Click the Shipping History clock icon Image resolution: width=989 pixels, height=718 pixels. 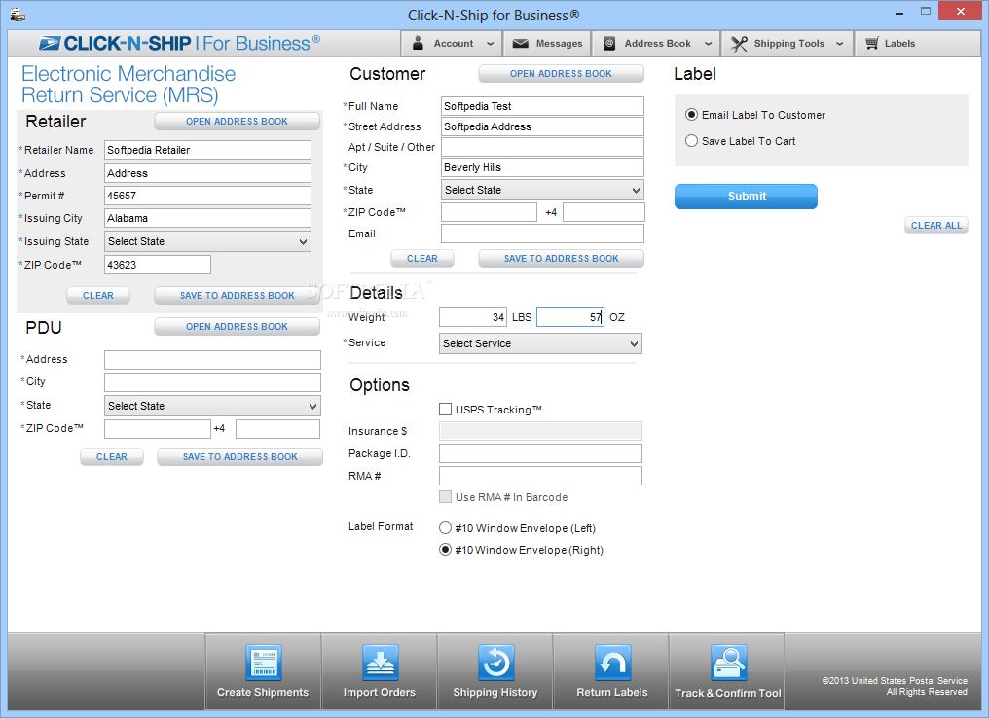point(495,663)
